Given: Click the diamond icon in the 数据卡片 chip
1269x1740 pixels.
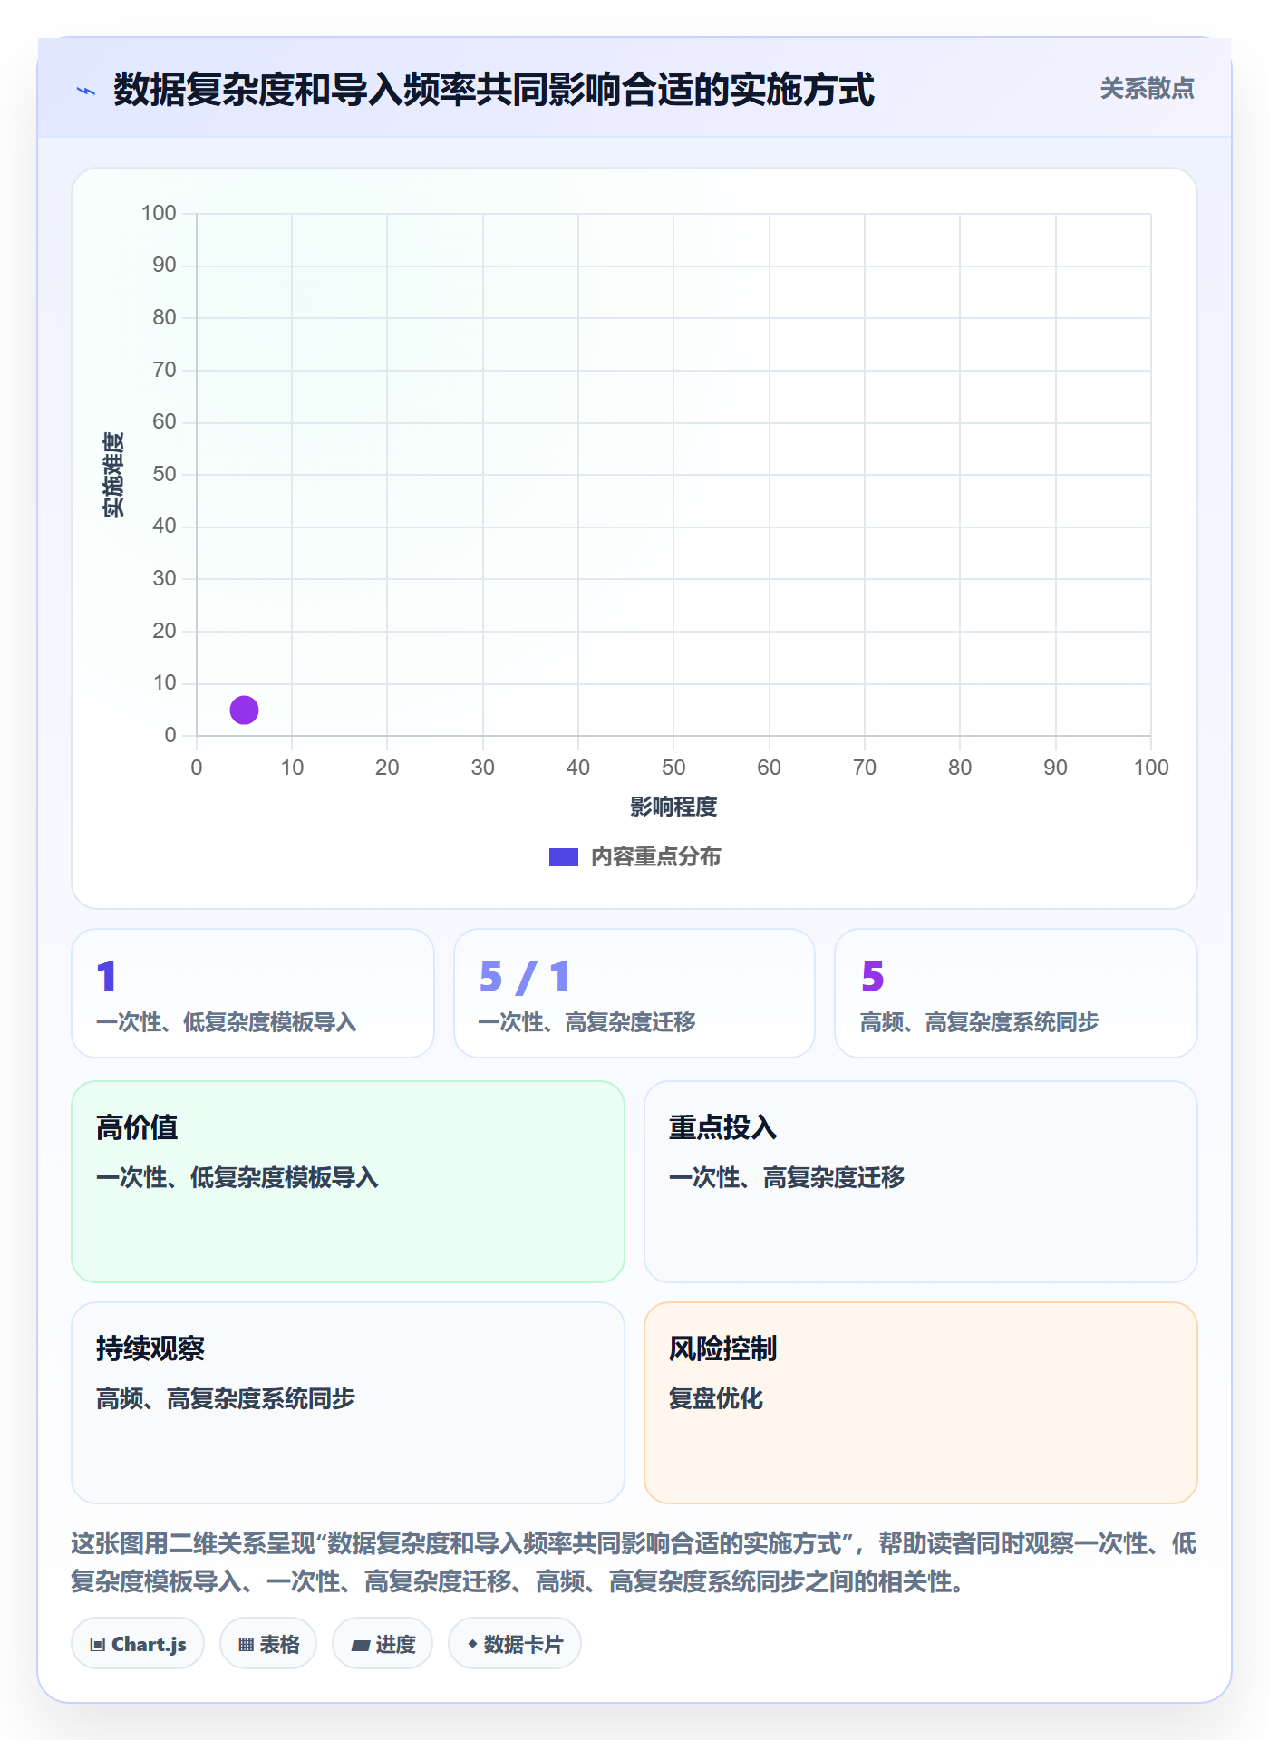Looking at the screenshot, I should 472,1644.
